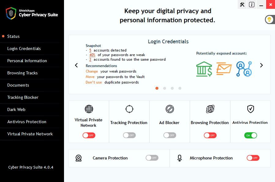
Task: Click the orange "Change" weak passwords link
Action: tap(92, 71)
